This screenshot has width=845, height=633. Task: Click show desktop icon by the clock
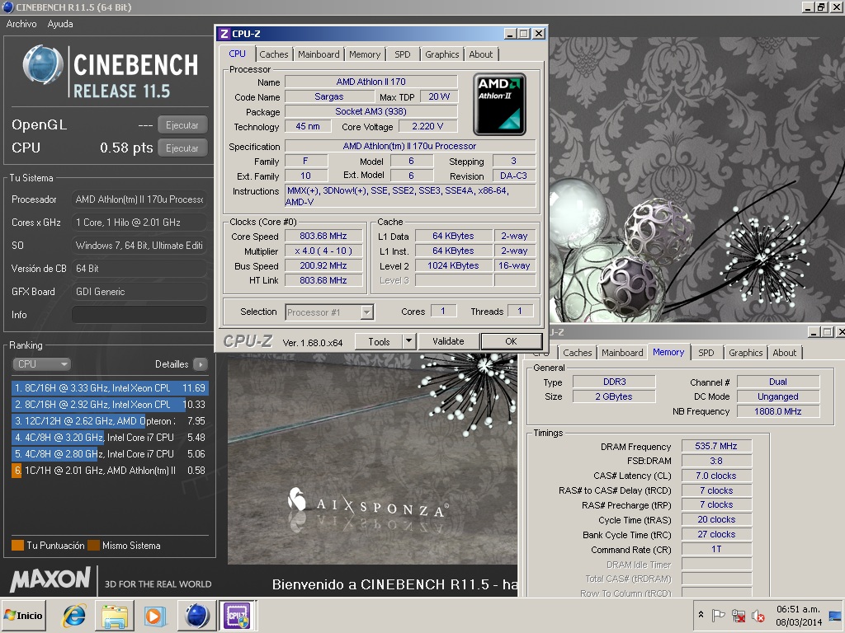tap(835, 615)
